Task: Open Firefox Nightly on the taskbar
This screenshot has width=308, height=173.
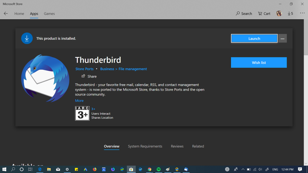Action: 113,169
